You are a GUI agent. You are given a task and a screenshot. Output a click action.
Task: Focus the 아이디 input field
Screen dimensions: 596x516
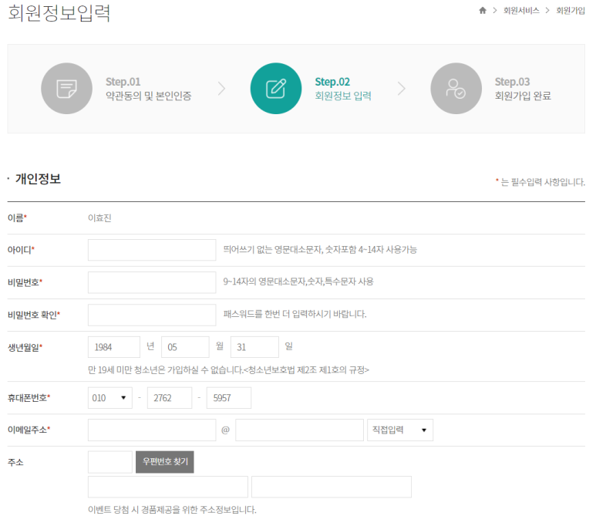pyautogui.click(x=152, y=250)
